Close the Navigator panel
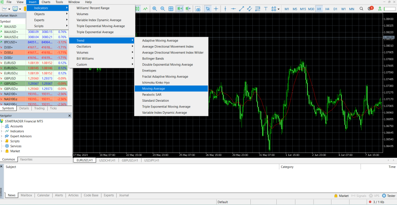 (x=70, y=116)
